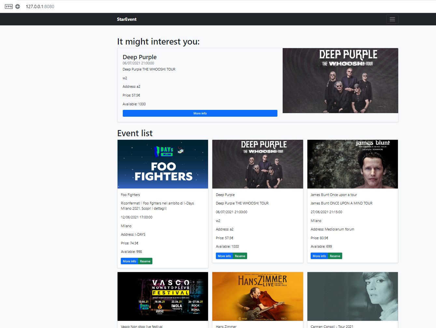The height and width of the screenshot is (328, 436).
Task: Select featured 'Deep Purple' card title
Action: tap(139, 57)
